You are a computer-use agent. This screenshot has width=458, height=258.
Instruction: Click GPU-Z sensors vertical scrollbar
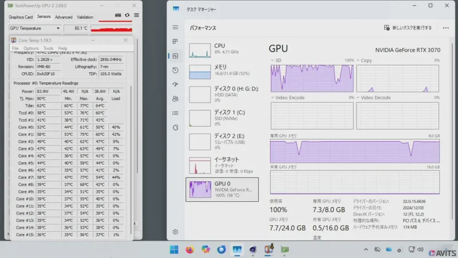coord(137,105)
